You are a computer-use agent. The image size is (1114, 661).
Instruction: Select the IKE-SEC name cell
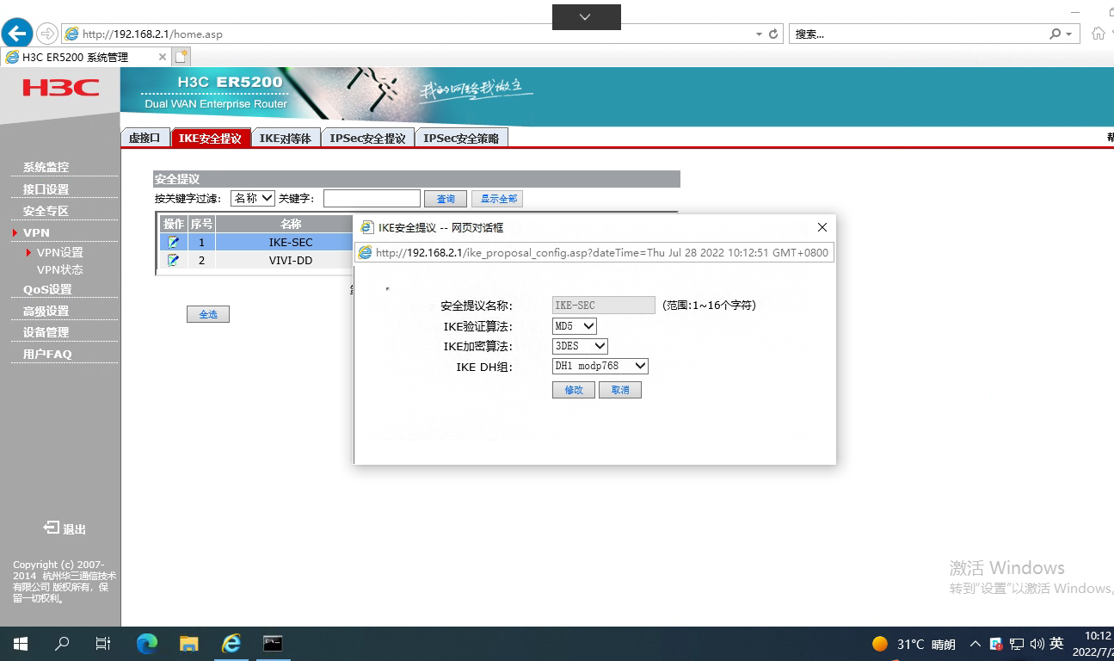click(x=291, y=243)
